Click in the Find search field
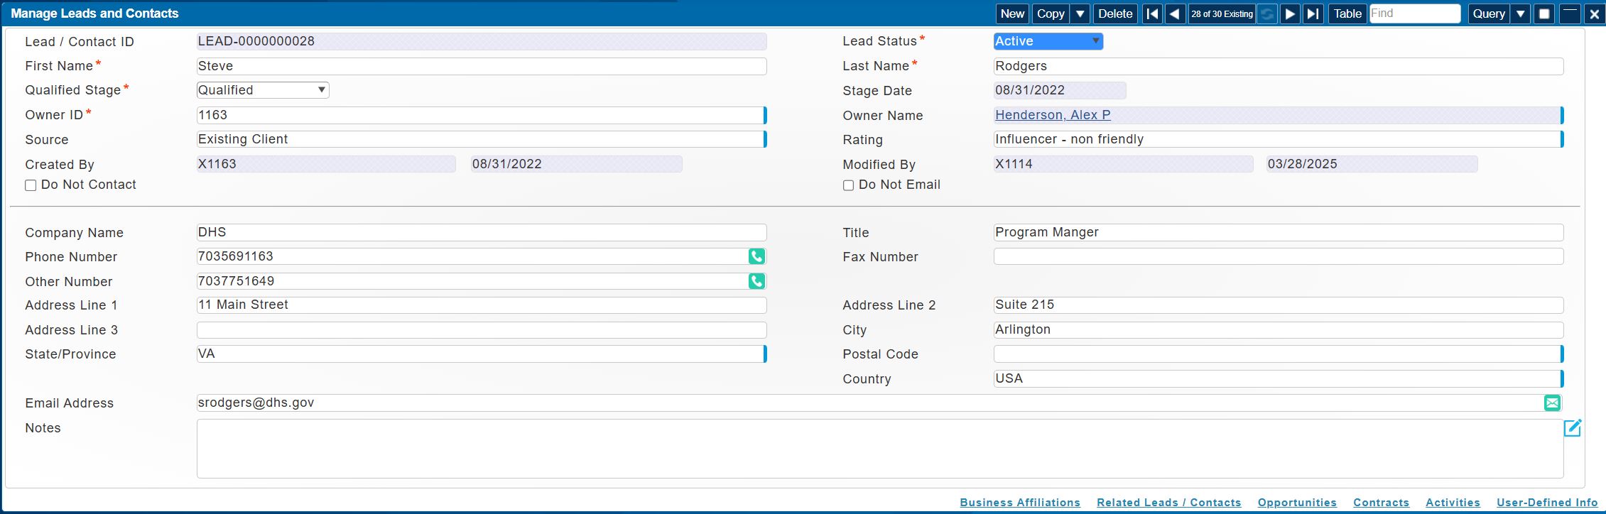 coord(1414,13)
